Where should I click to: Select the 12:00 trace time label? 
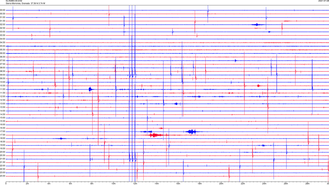(3, 97)
